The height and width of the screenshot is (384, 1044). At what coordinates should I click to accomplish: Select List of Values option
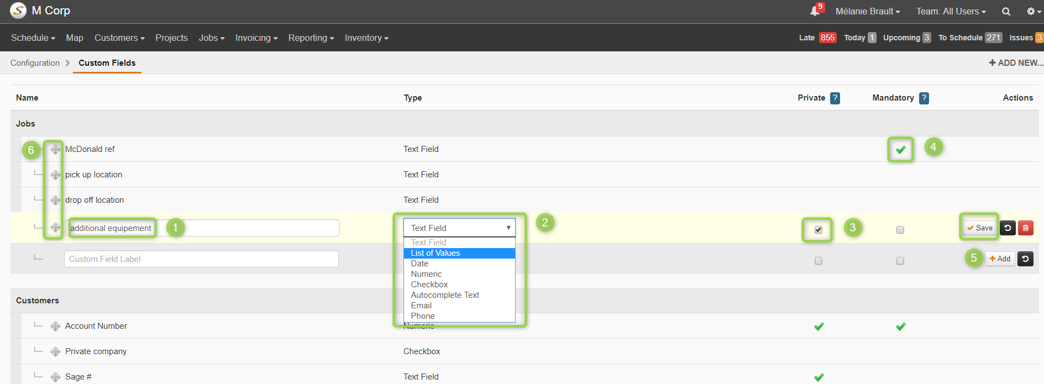coord(459,253)
